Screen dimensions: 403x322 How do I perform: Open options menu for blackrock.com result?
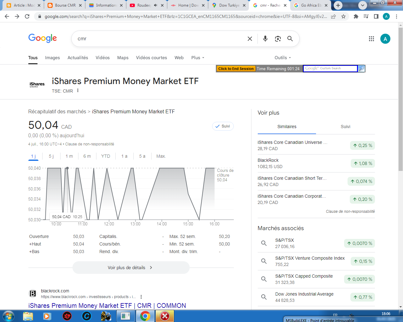tap(141, 297)
